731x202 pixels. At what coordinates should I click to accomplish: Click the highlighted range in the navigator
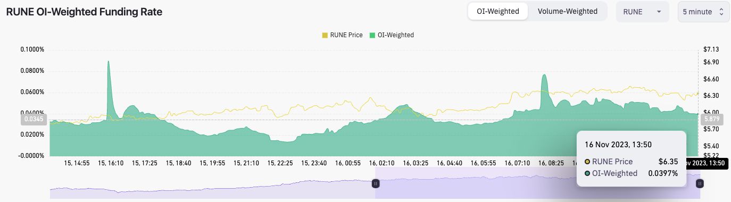(537, 183)
